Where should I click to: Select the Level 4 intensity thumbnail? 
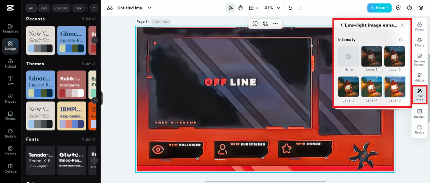click(x=372, y=87)
